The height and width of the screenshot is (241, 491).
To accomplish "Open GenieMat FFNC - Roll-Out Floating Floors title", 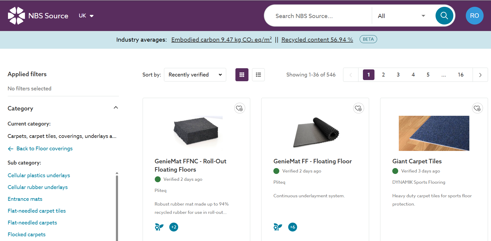I will [x=190, y=165].
